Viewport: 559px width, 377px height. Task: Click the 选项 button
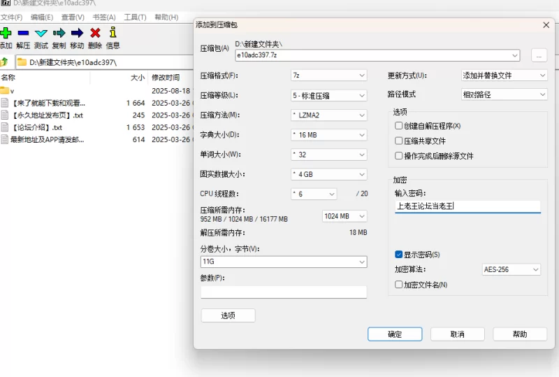[x=228, y=315]
